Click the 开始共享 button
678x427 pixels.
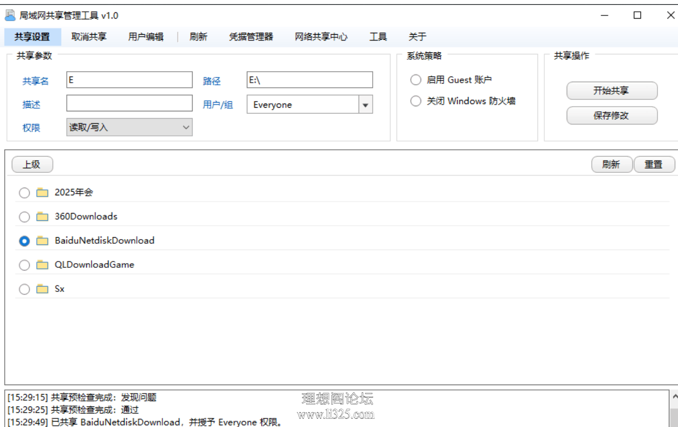[x=612, y=91]
